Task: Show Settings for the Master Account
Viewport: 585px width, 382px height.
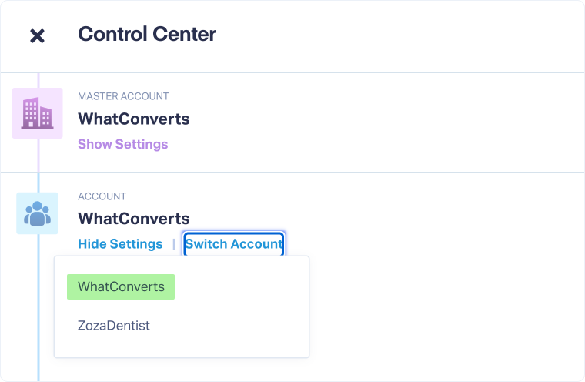Action: [122, 144]
